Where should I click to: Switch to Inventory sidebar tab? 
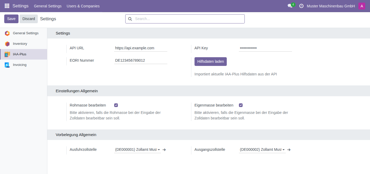[24, 44]
